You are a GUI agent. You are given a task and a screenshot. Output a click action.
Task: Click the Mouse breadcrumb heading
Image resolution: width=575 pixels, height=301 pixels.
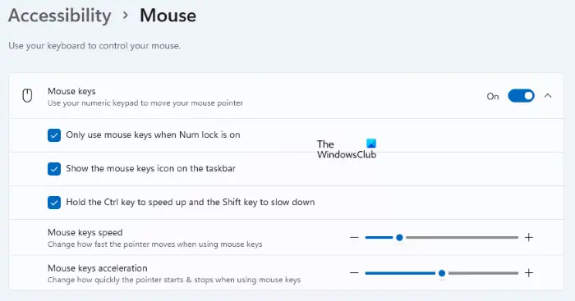tap(168, 16)
